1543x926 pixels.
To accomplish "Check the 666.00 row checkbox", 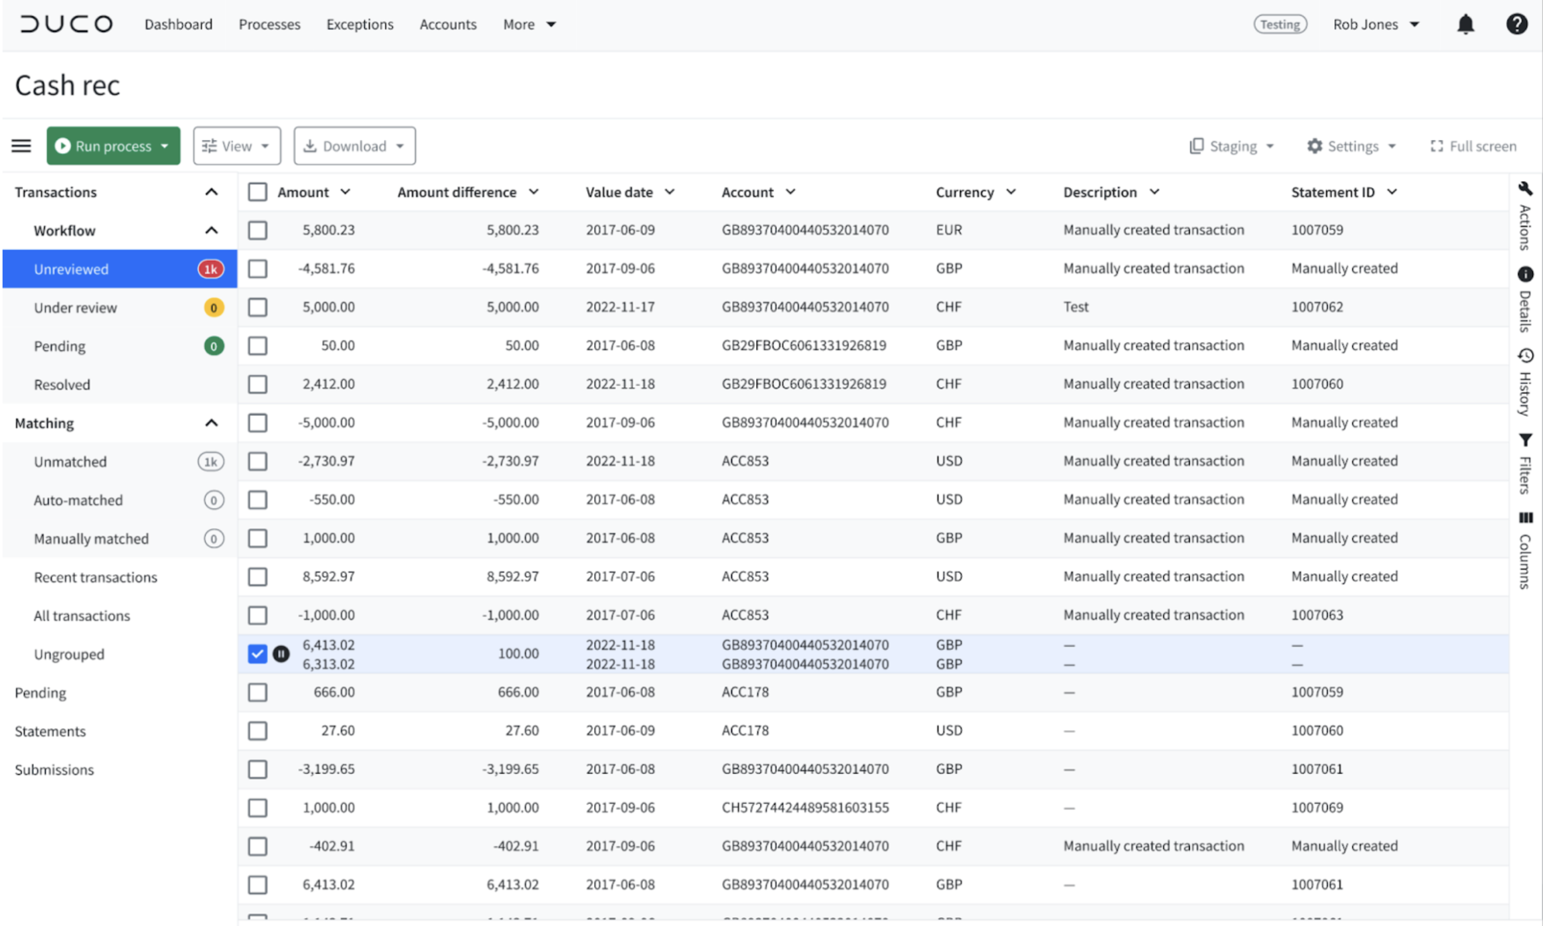I will (x=257, y=693).
